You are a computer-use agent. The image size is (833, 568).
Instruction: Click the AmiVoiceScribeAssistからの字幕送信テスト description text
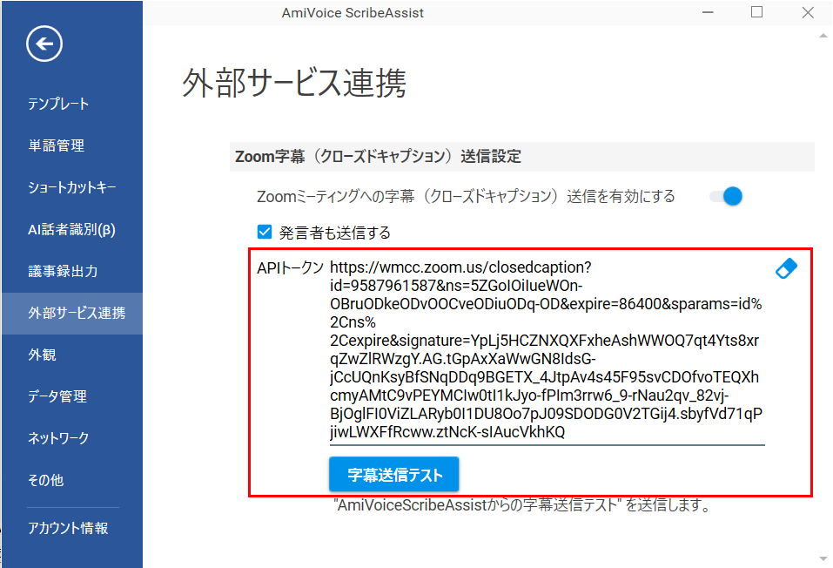[523, 505]
